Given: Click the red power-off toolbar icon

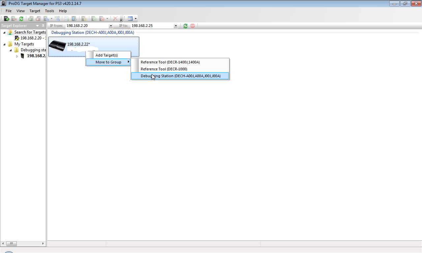Looking at the screenshot, I should pyautogui.click(x=102, y=19).
